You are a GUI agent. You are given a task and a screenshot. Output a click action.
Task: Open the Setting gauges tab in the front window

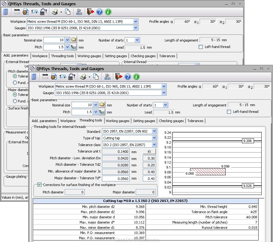[144, 121]
